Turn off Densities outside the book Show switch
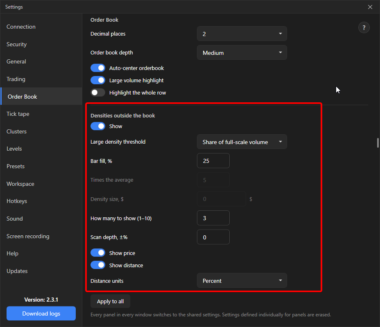This screenshot has height=327, width=380. click(x=98, y=126)
